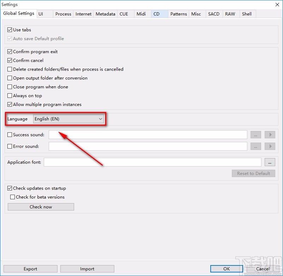Browse for a Success sound file
The width and height of the screenshot is (283, 276).
pos(256,135)
